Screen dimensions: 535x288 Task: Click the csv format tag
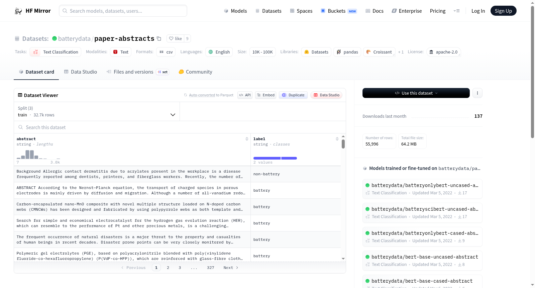(166, 52)
